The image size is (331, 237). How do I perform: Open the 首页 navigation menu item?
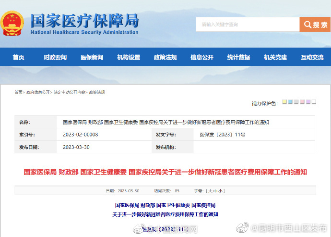coord(18,57)
